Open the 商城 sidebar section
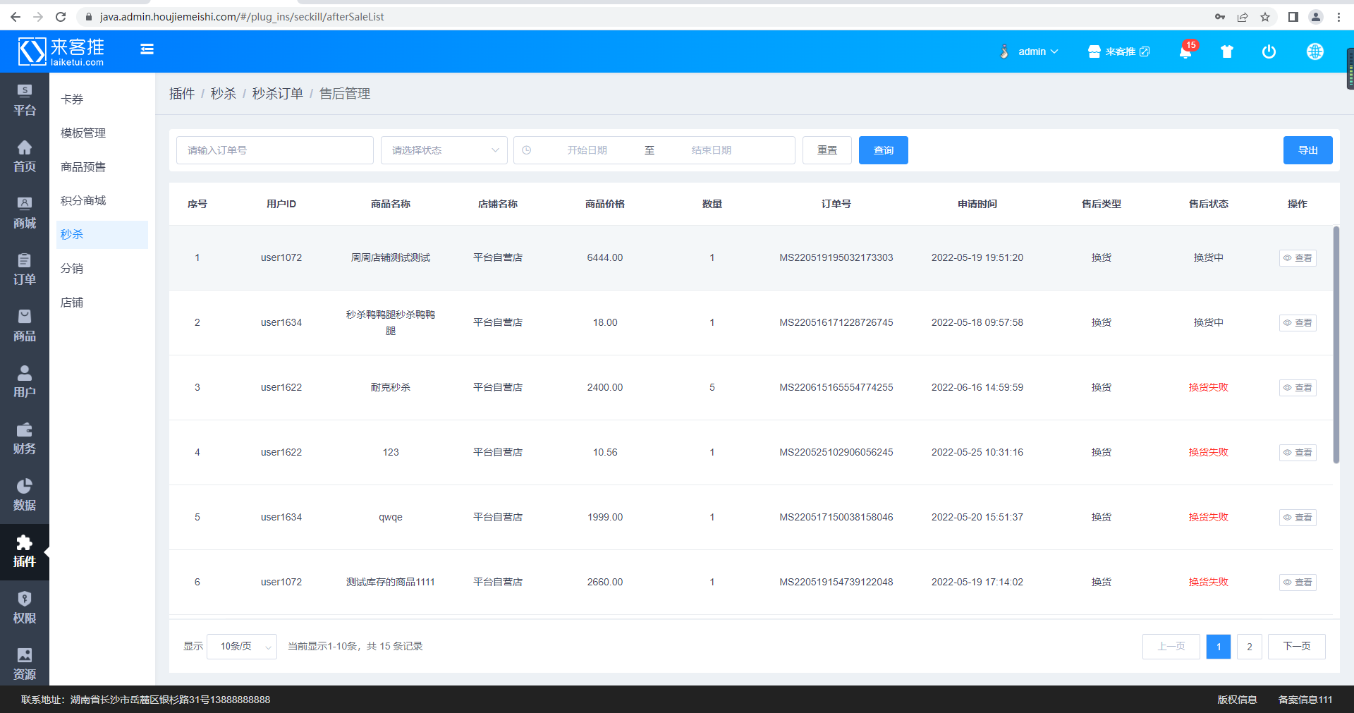1354x713 pixels. tap(25, 213)
